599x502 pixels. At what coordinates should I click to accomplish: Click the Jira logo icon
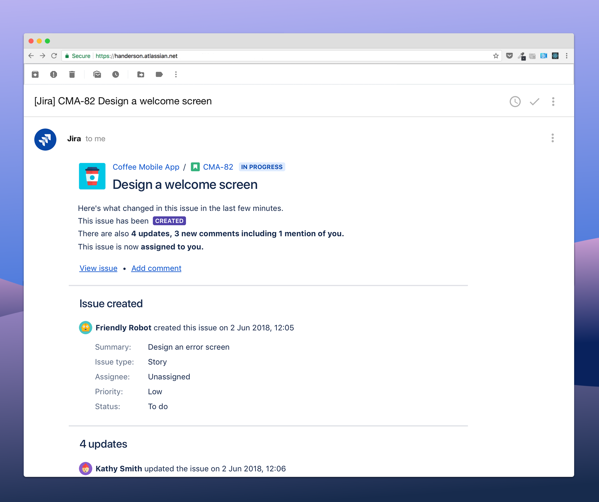[x=45, y=139]
